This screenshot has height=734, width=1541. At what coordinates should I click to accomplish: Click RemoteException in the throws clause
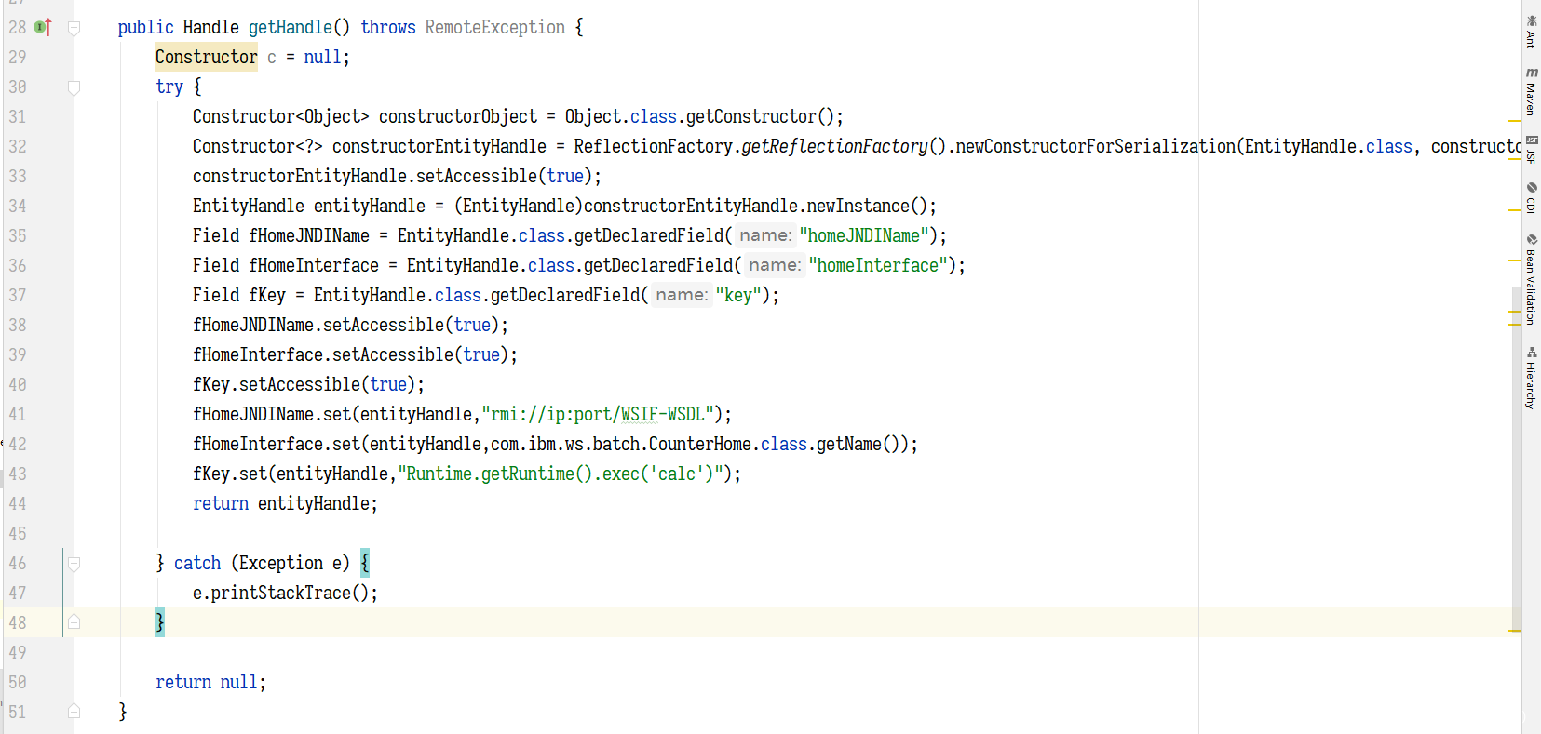(495, 27)
